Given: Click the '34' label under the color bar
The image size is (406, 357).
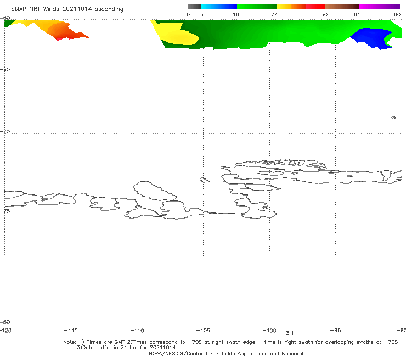Looking at the screenshot, I should coord(275,15).
